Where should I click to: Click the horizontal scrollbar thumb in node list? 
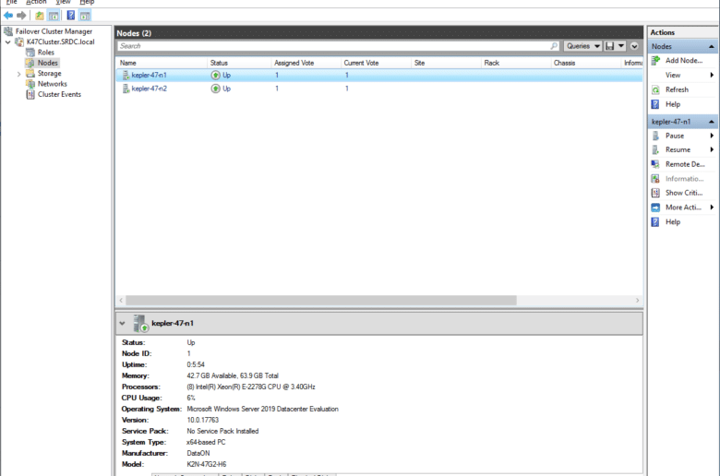pyautogui.click(x=321, y=300)
